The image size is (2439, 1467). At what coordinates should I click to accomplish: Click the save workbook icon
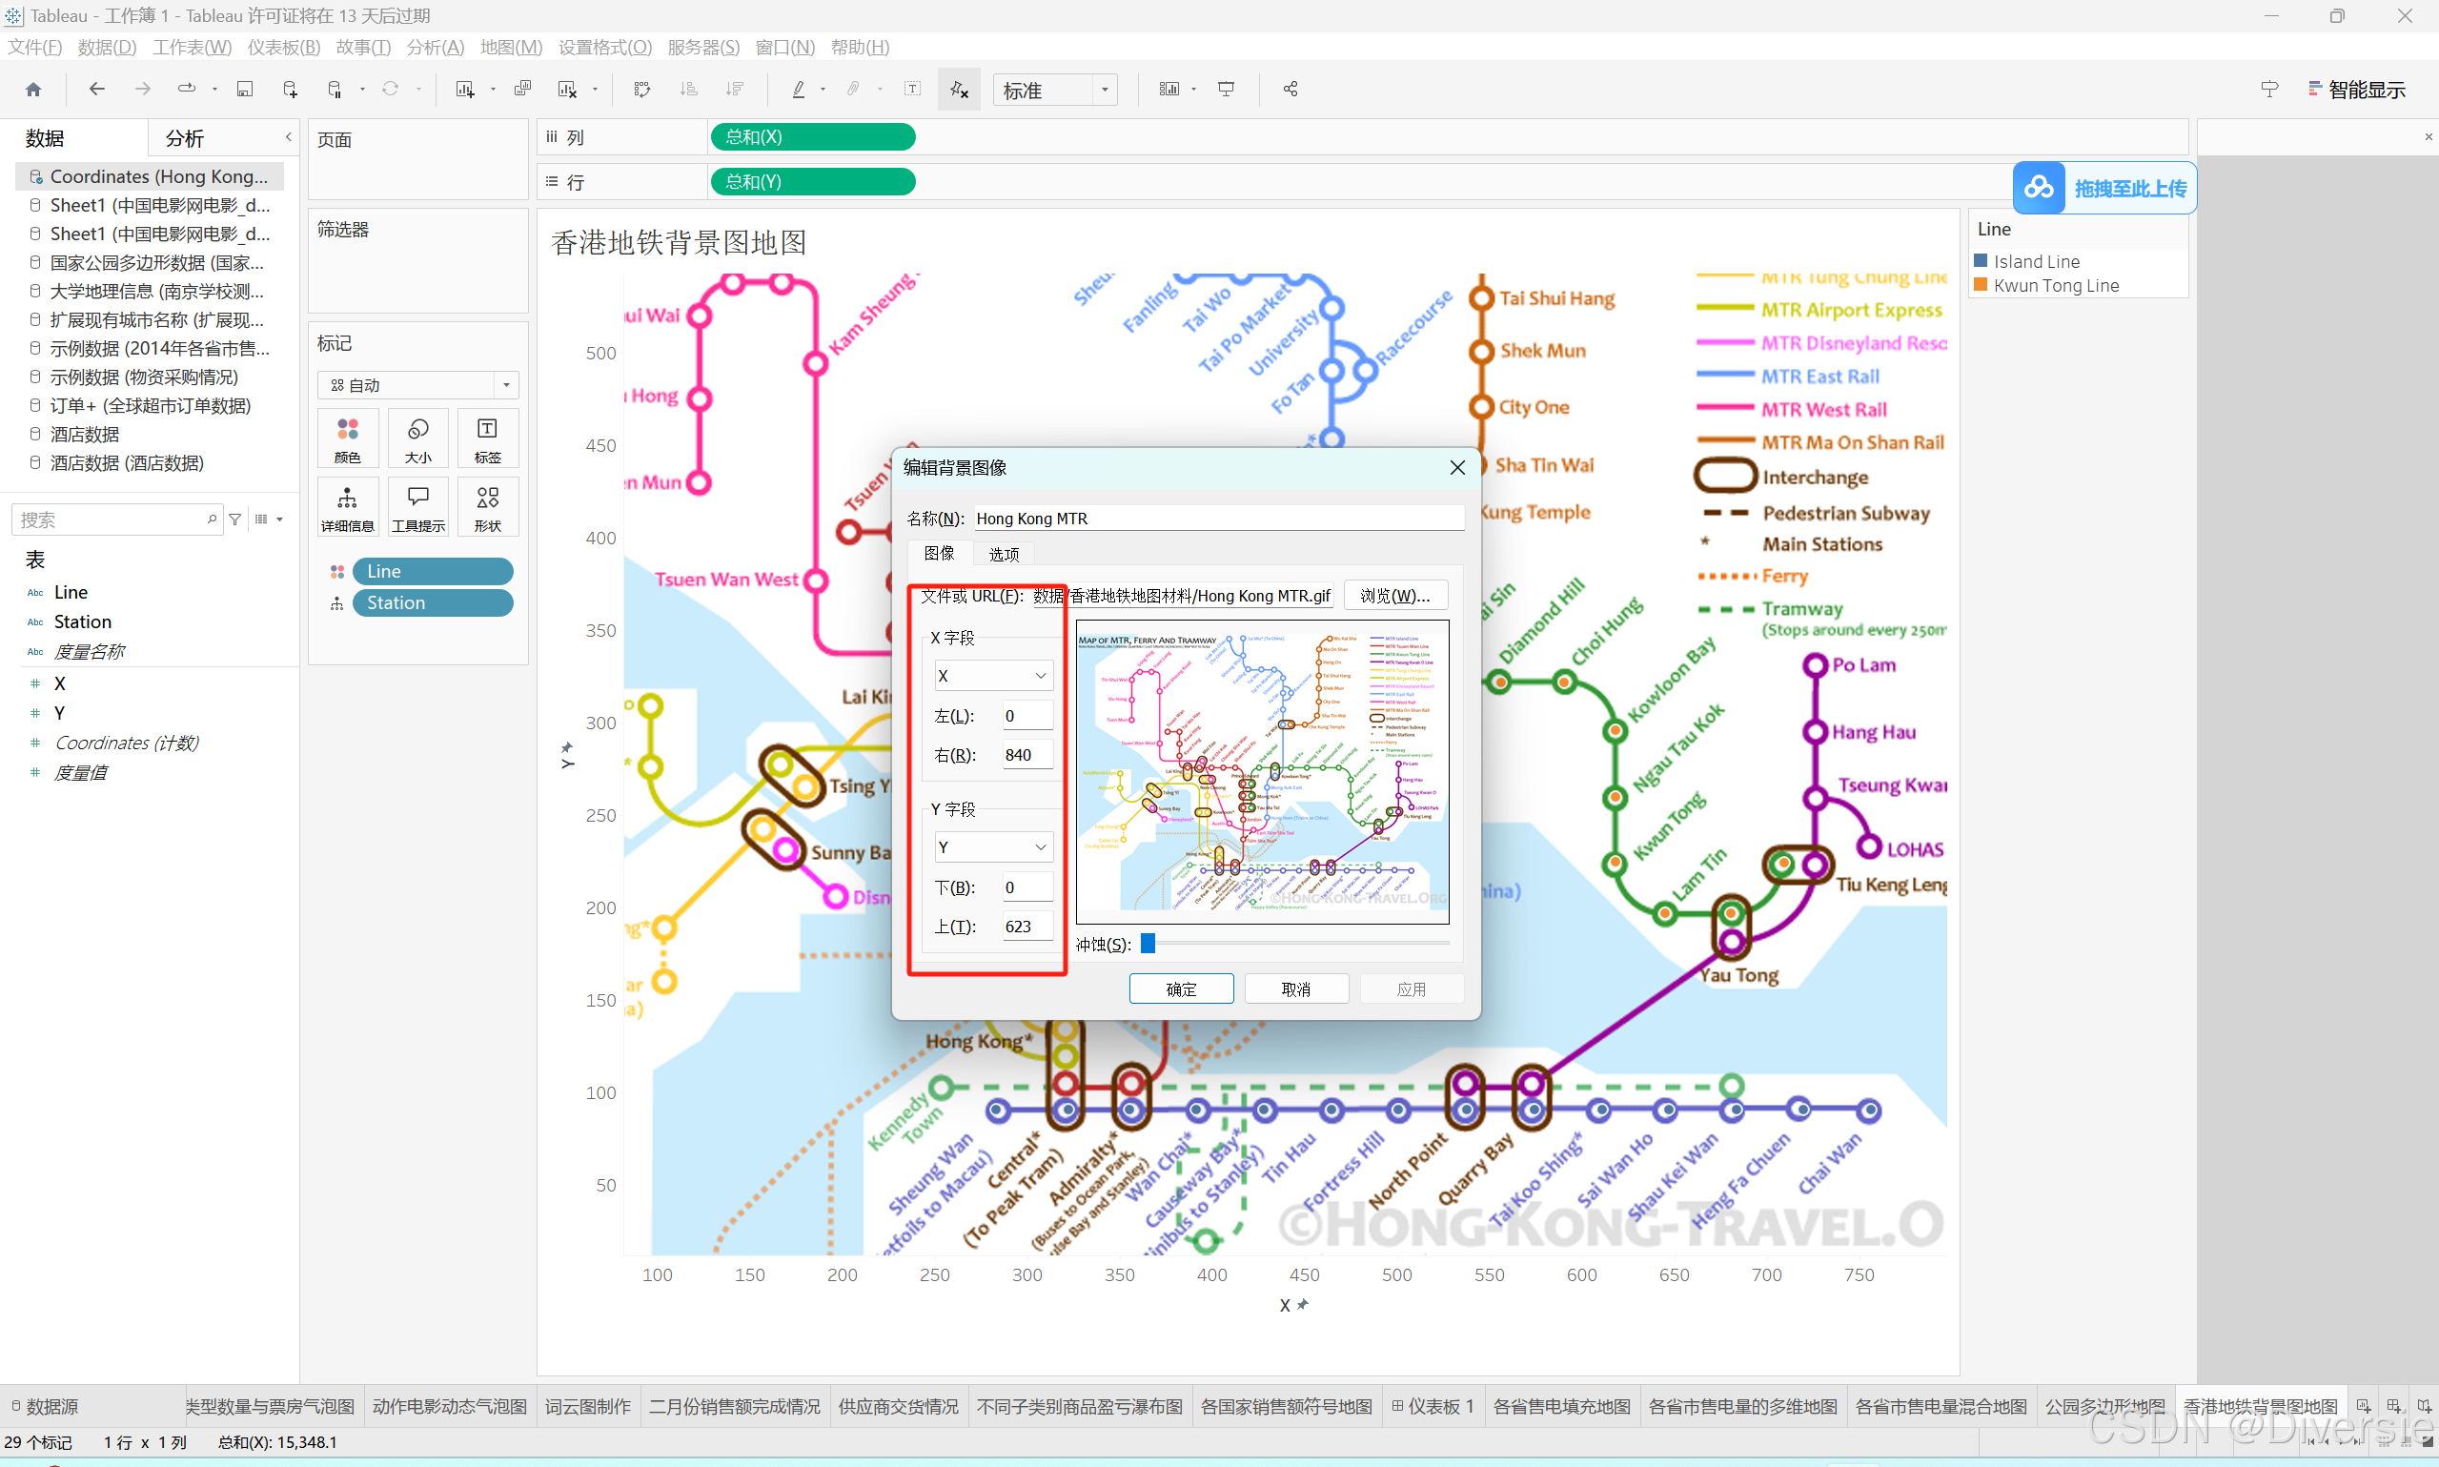point(244,90)
